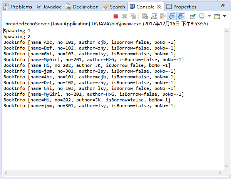Image resolution: width=231 pixels, height=179 pixels.
Task: Open the Declaration tab
Action: (82, 7)
